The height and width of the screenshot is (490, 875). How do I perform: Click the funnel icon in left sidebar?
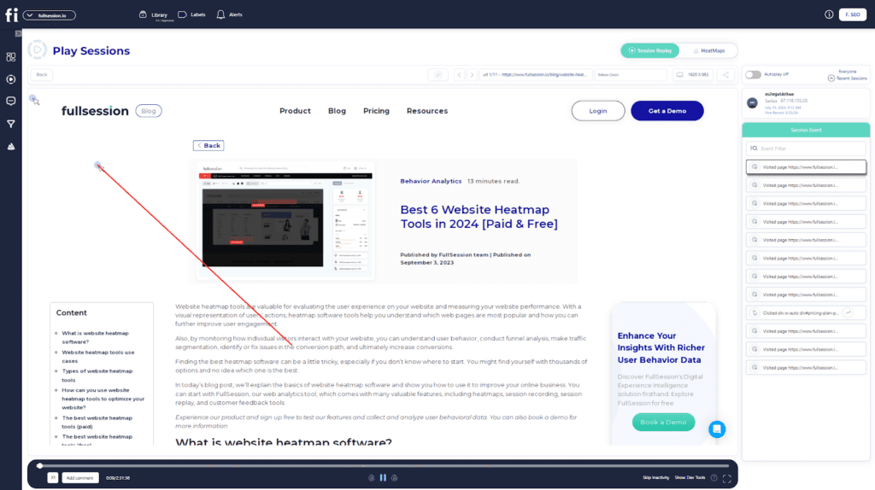click(11, 124)
